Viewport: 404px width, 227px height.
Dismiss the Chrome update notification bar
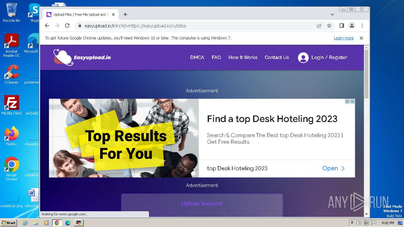[361, 38]
